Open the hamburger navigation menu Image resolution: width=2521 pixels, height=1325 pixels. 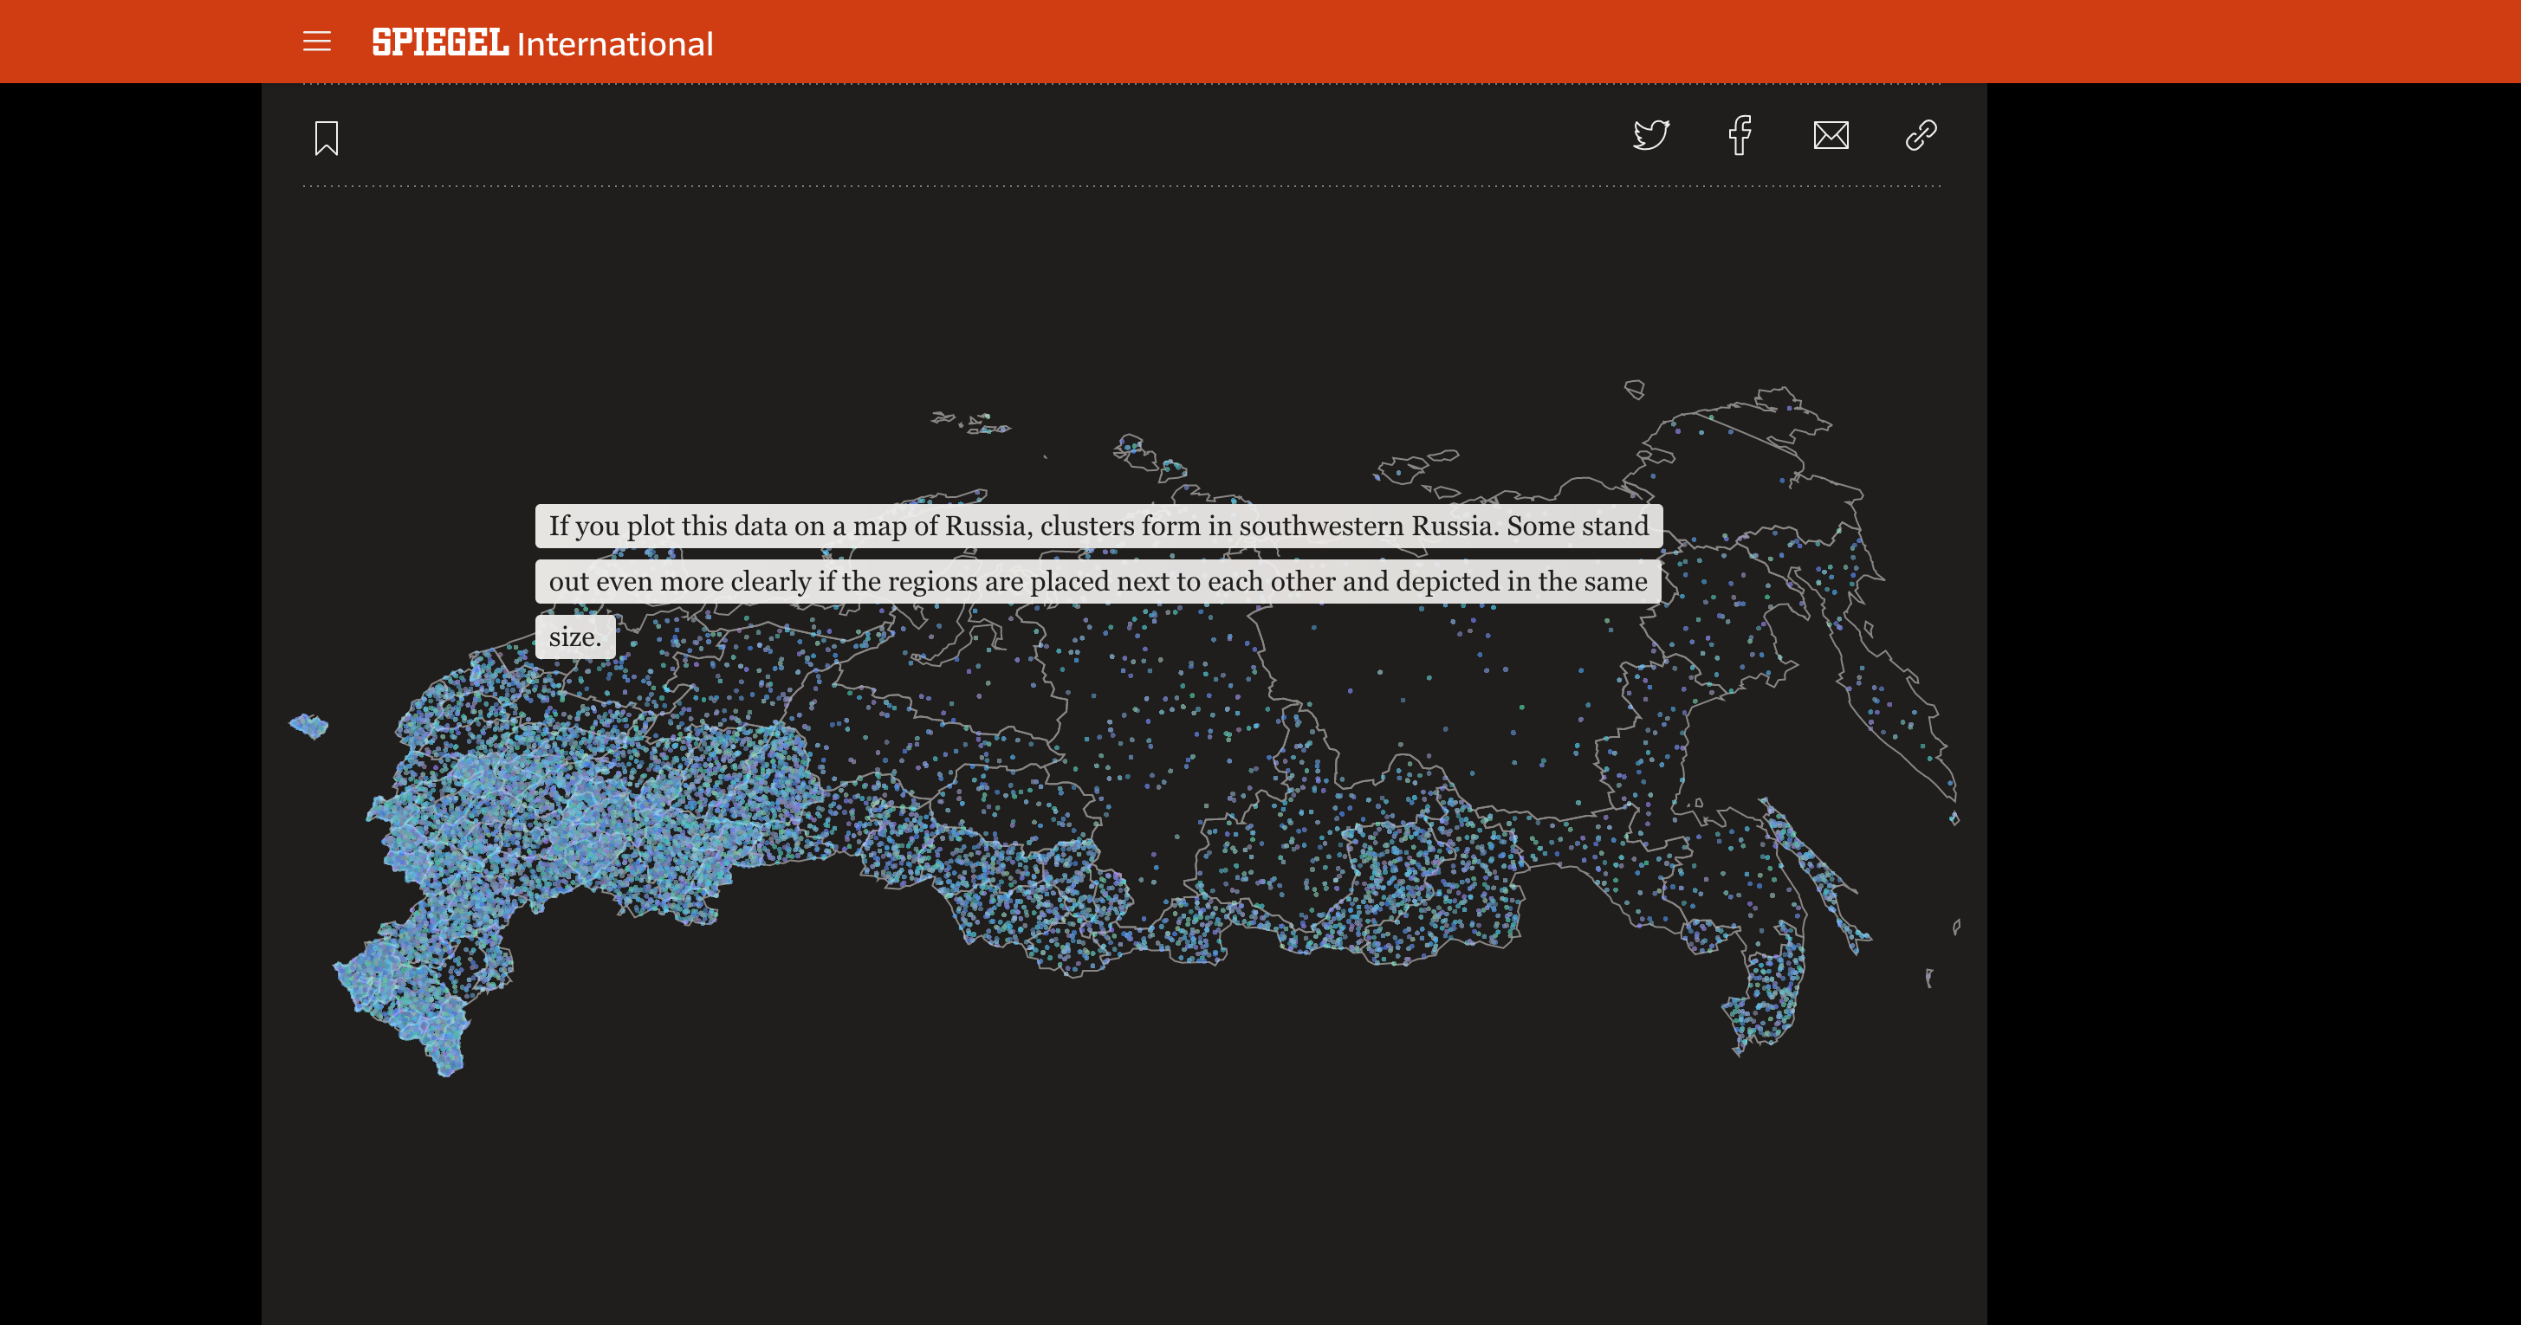pyautogui.click(x=316, y=42)
